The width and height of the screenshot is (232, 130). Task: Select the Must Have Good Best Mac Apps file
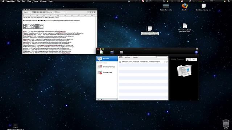185,28
